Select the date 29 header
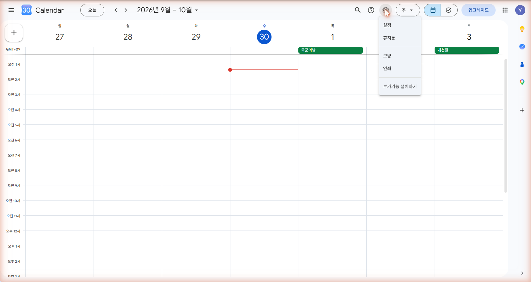 pos(196,37)
